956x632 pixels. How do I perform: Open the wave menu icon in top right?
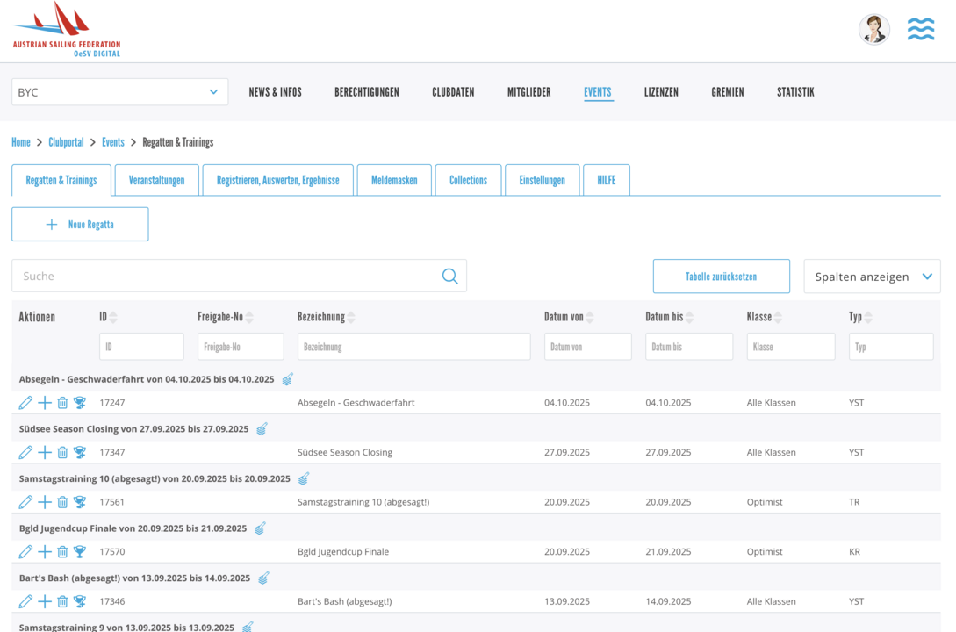click(920, 30)
